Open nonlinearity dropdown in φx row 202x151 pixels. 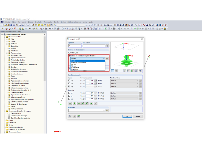[x=124, y=93]
